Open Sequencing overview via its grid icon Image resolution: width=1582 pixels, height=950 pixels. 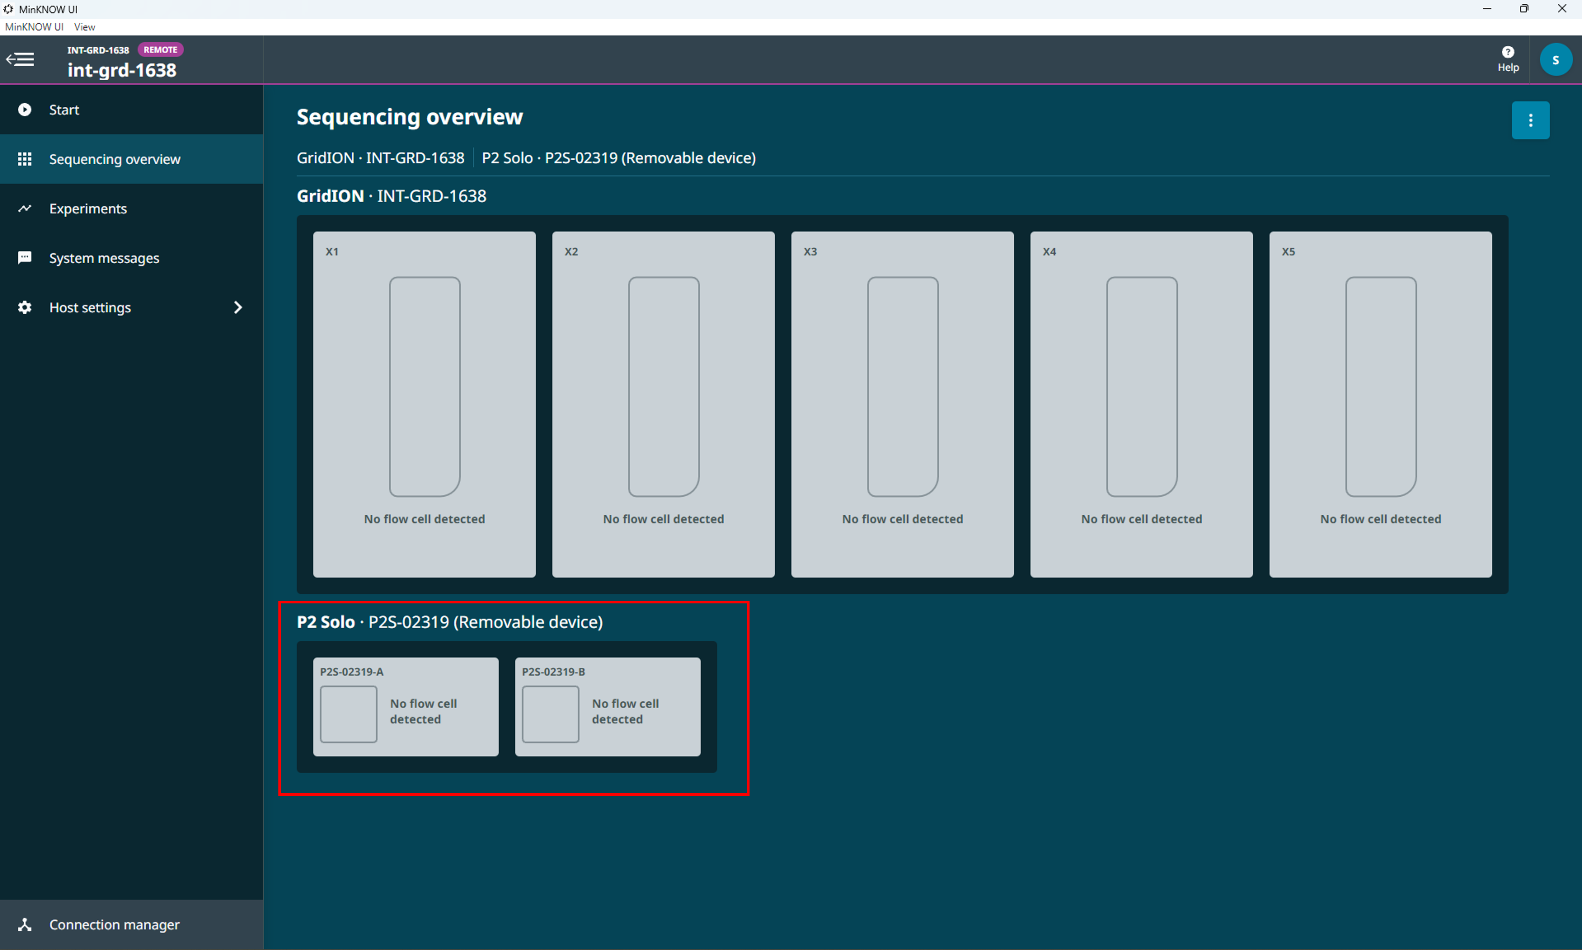(24, 159)
